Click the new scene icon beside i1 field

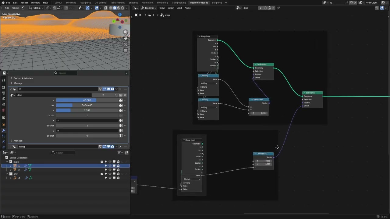pos(351,2)
